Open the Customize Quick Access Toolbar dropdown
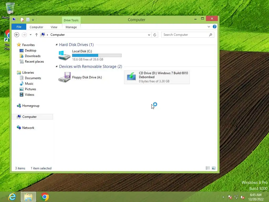This screenshot has width=269, height=202. (x=33, y=20)
